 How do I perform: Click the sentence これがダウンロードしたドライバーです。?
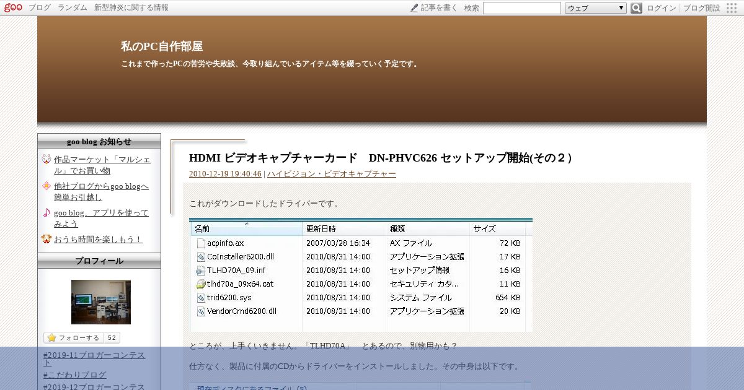tap(265, 203)
